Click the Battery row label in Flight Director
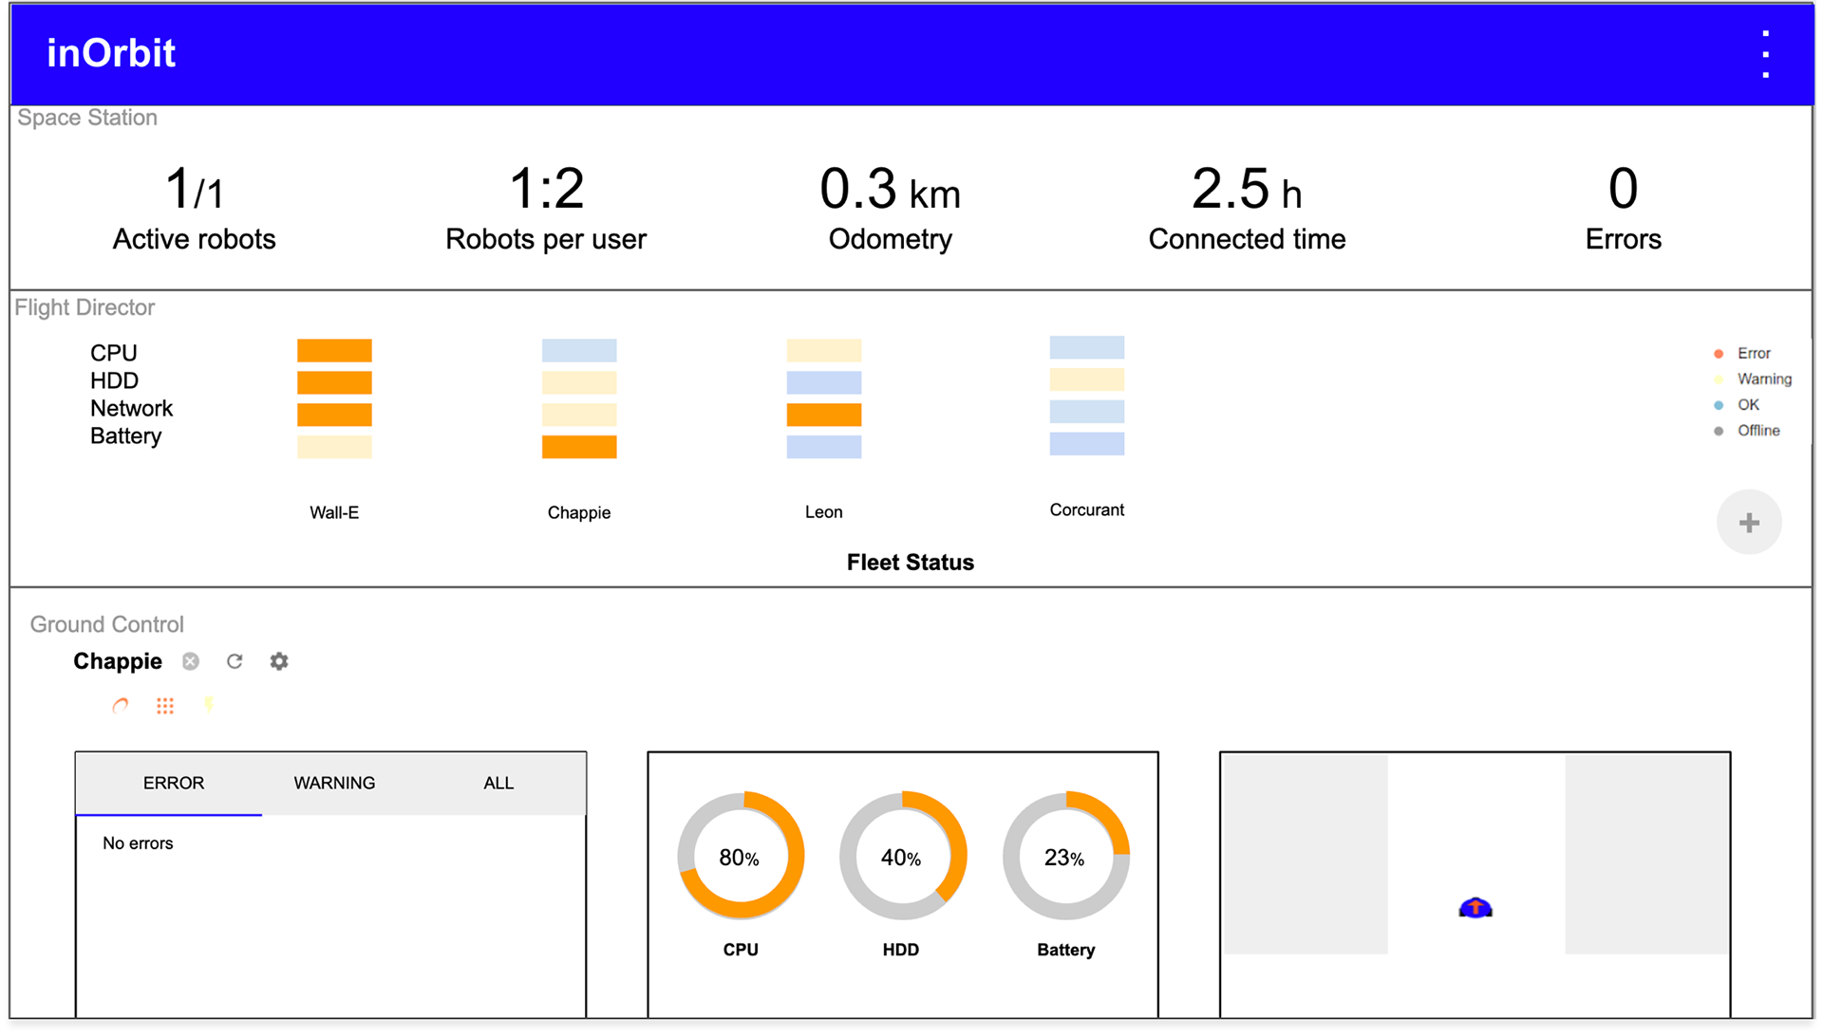The width and height of the screenshot is (1823, 1036). point(125,436)
